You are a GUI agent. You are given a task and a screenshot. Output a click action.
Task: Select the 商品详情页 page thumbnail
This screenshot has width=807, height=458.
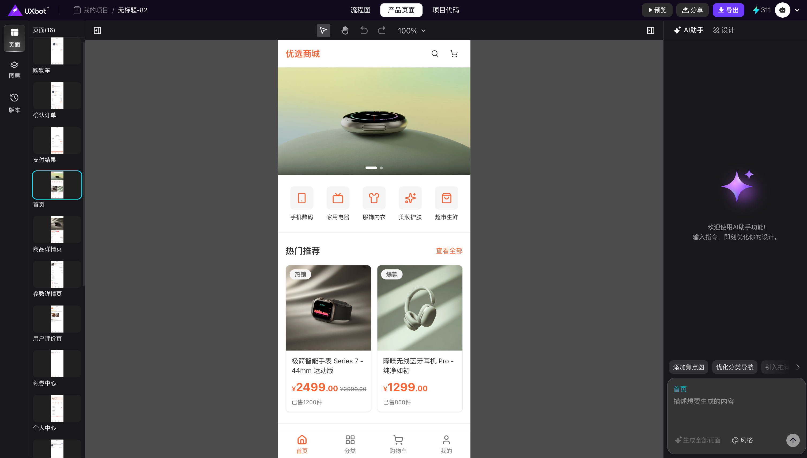(x=57, y=230)
